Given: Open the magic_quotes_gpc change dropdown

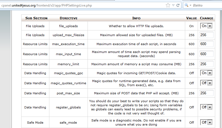Looking at the screenshot, I should coord(206,73).
